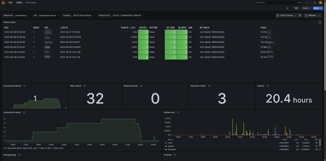Open the Instance 100.67.109.40:8000 dropdown
The height and width of the screenshot is (161, 326).
84,16
